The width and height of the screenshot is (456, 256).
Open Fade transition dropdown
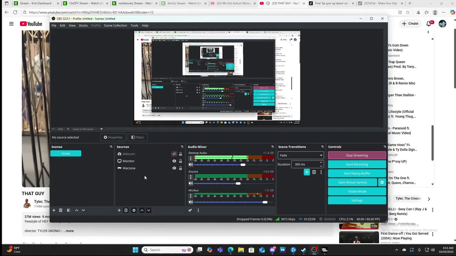coord(301,155)
